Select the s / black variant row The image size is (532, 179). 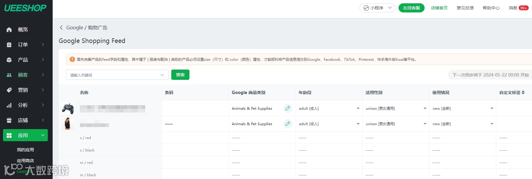pos(87,150)
